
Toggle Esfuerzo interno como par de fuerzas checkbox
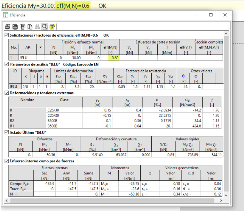7,161
